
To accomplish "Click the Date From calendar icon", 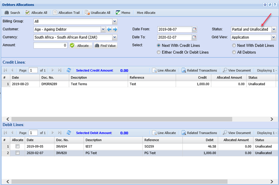I will pos(194,29).
